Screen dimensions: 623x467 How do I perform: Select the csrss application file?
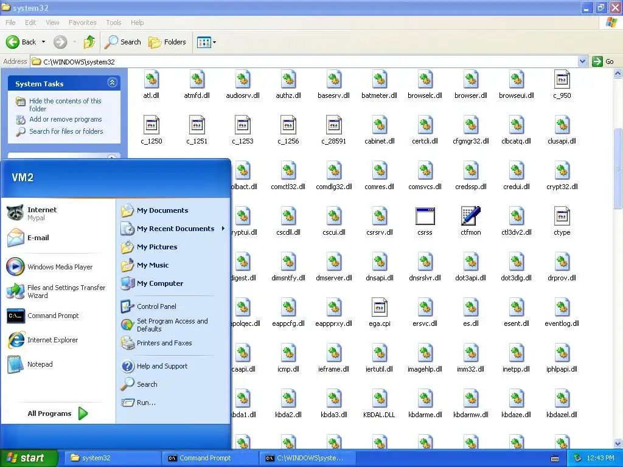[425, 221]
